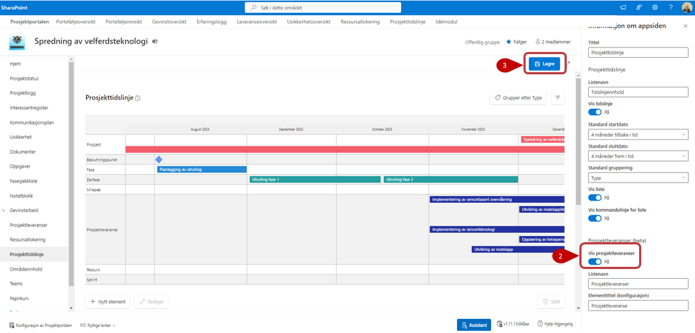This screenshot has height=333, width=695.
Task: Open the settings gear icon
Action: 655,7
